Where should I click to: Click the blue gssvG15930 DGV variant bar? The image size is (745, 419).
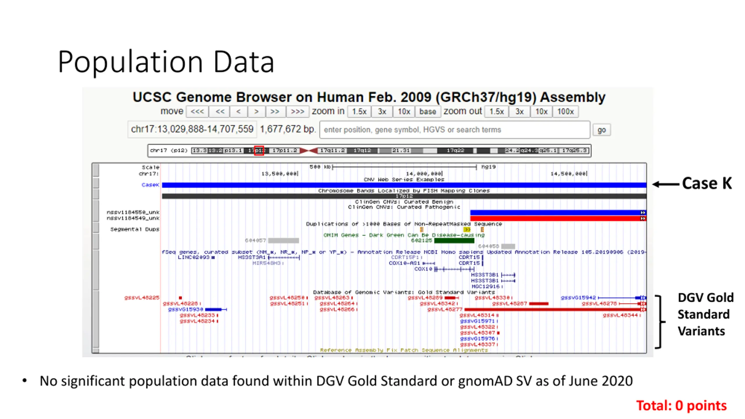coord(216,310)
